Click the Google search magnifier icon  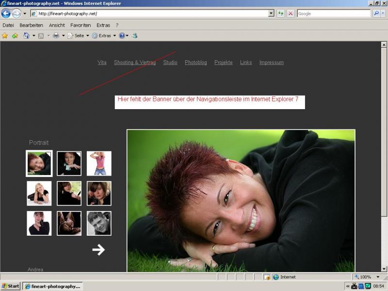click(x=376, y=14)
